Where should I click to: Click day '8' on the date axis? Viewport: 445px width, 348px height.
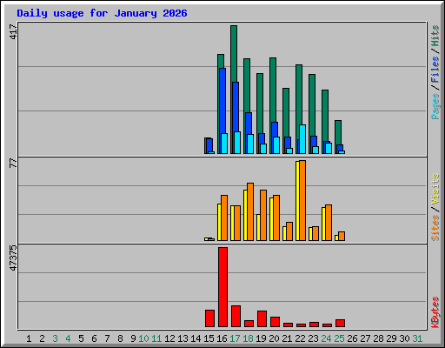coord(120,338)
